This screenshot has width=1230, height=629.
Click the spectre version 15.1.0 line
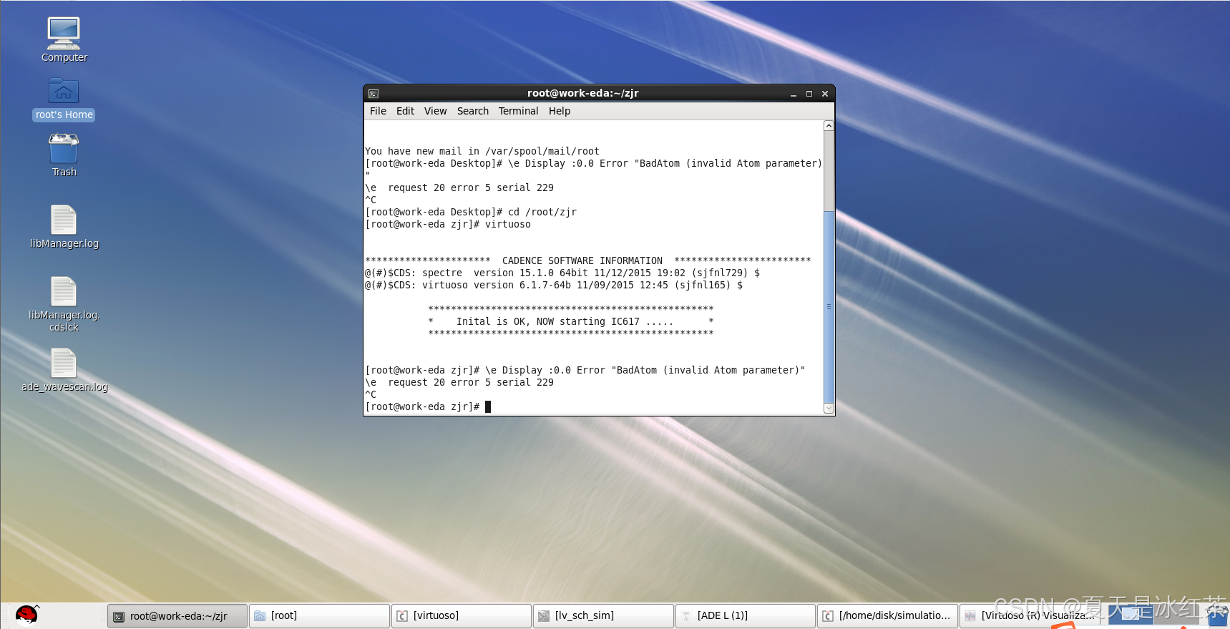click(x=562, y=273)
